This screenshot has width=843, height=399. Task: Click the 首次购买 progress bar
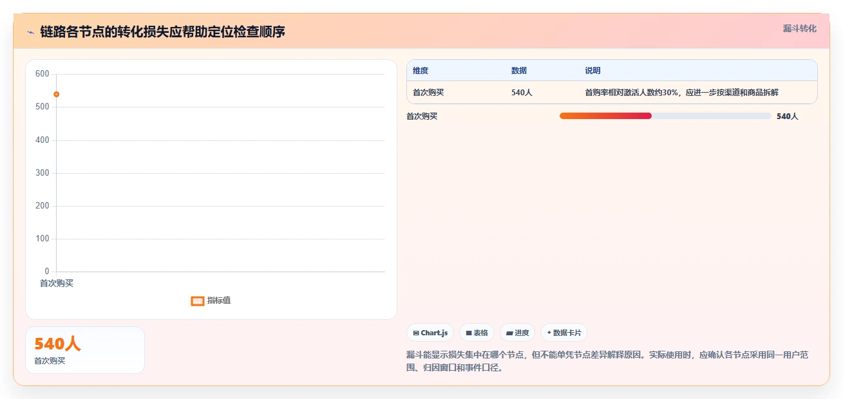pyautogui.click(x=665, y=116)
